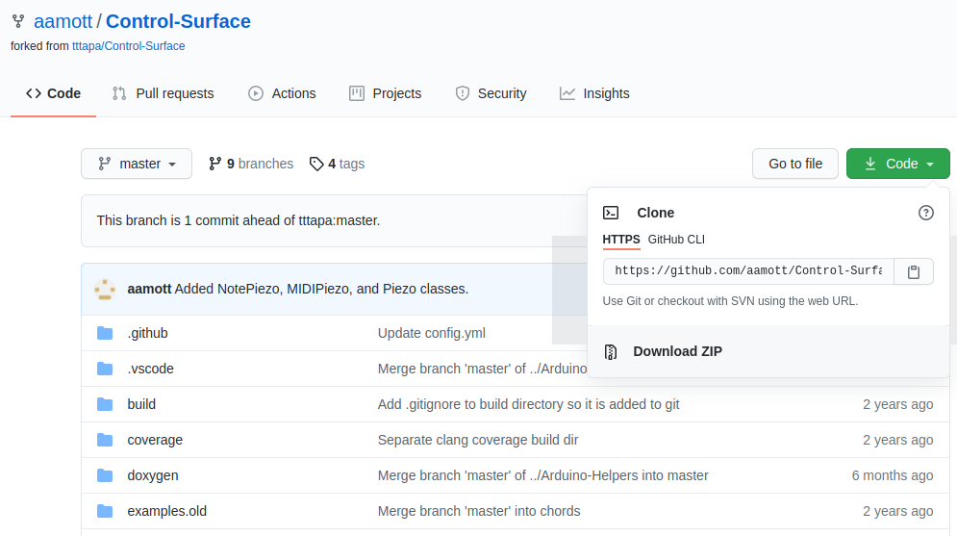Image resolution: width=957 pixels, height=536 pixels.
Task: Open the .github folder
Action: click(x=148, y=333)
